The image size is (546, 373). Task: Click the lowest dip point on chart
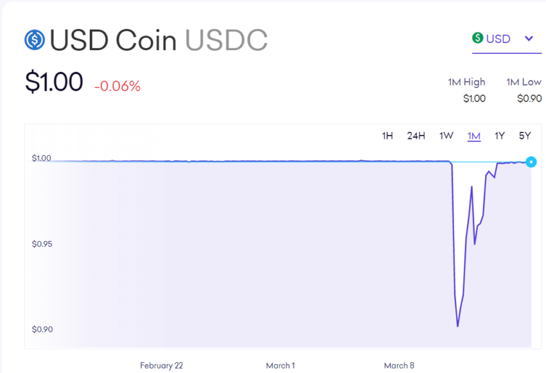click(457, 325)
